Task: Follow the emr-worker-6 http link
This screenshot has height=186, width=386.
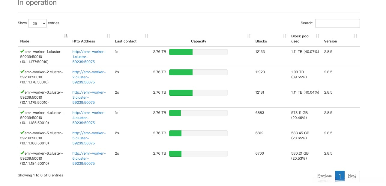Action: pos(89,158)
